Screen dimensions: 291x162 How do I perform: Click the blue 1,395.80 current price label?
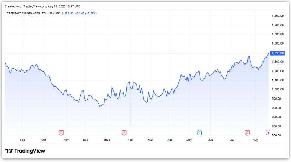point(278,53)
